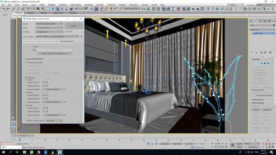This screenshot has width=276, height=155.
Task: Click the light bulb icon in toolbar
Action: click(x=208, y=9)
